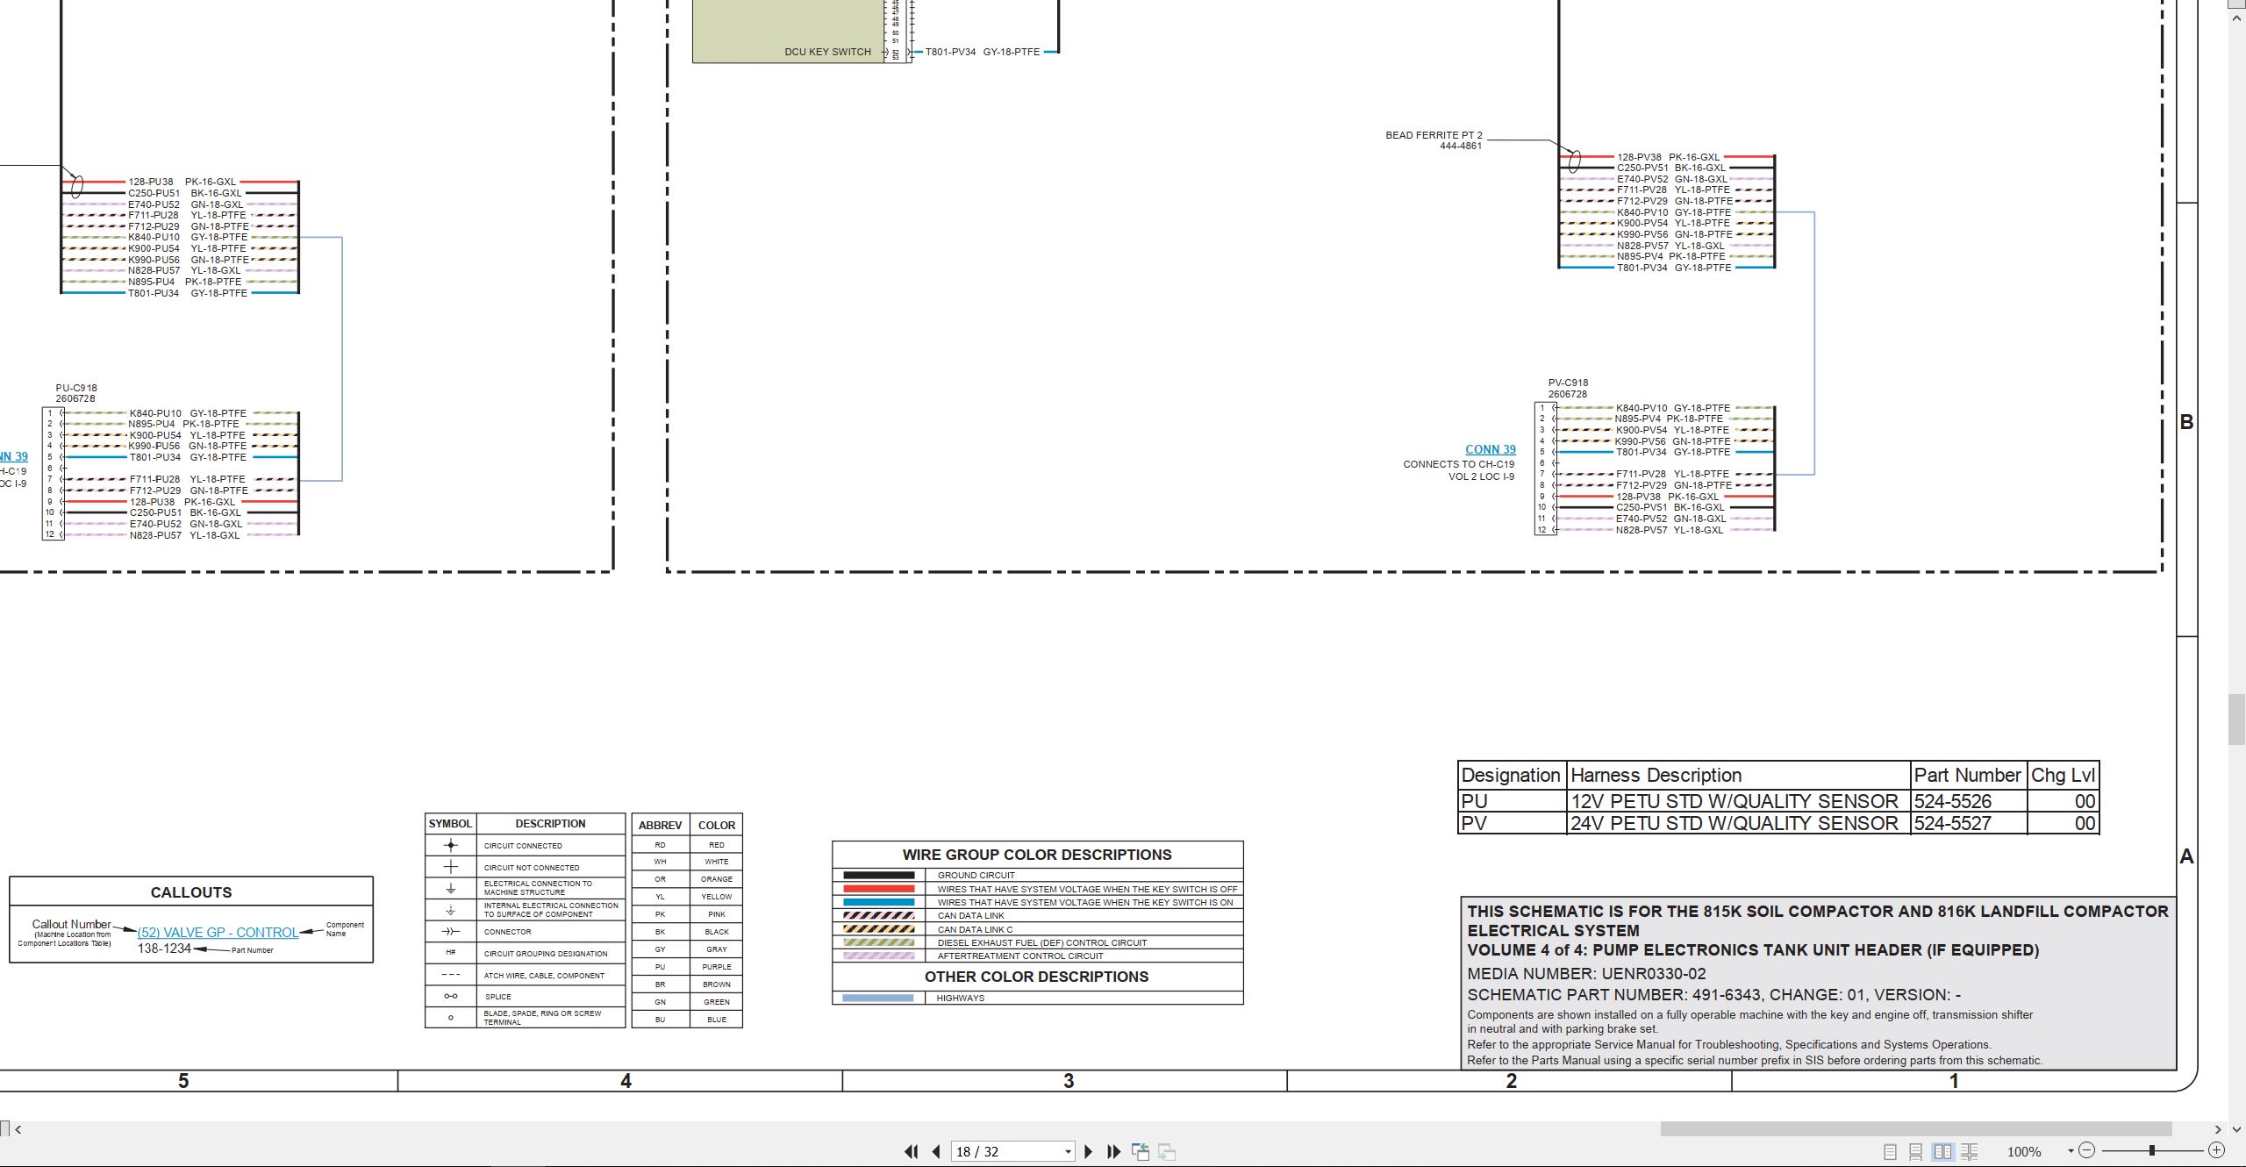
Task: Click the scroll left arrow
Action: [x=18, y=1129]
